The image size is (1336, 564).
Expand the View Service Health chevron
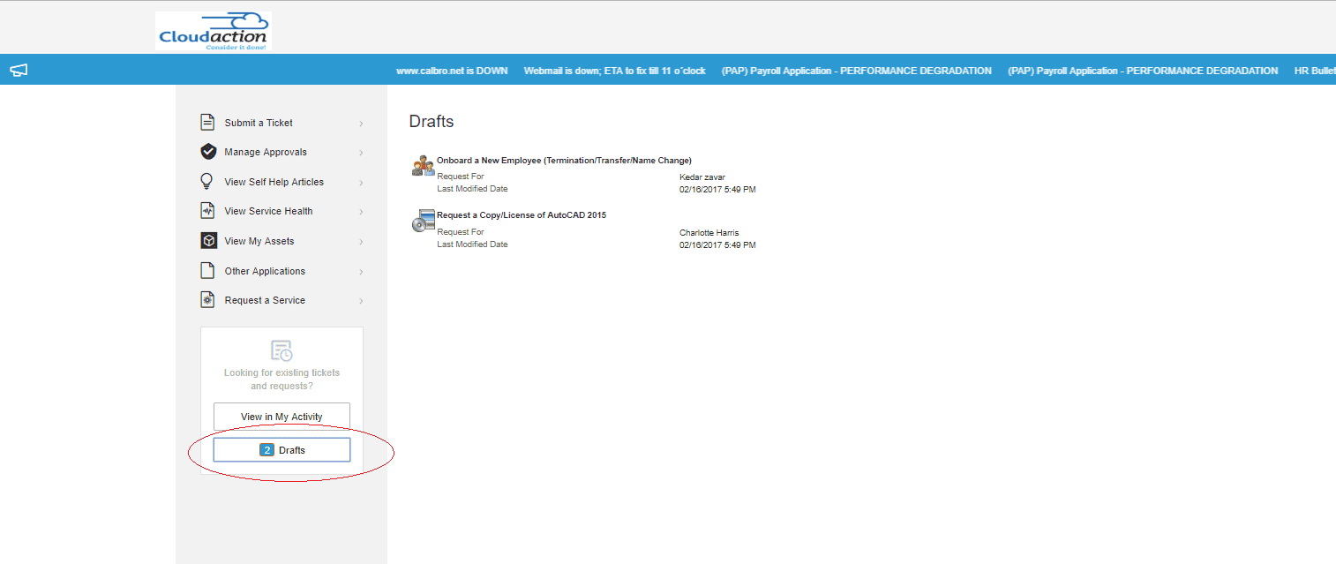[x=361, y=212]
